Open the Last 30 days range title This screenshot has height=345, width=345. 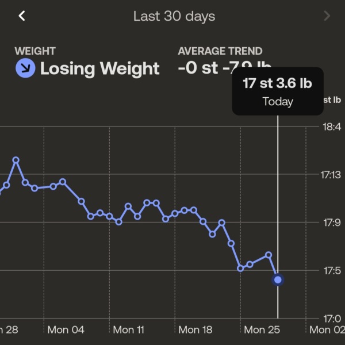coord(174,16)
